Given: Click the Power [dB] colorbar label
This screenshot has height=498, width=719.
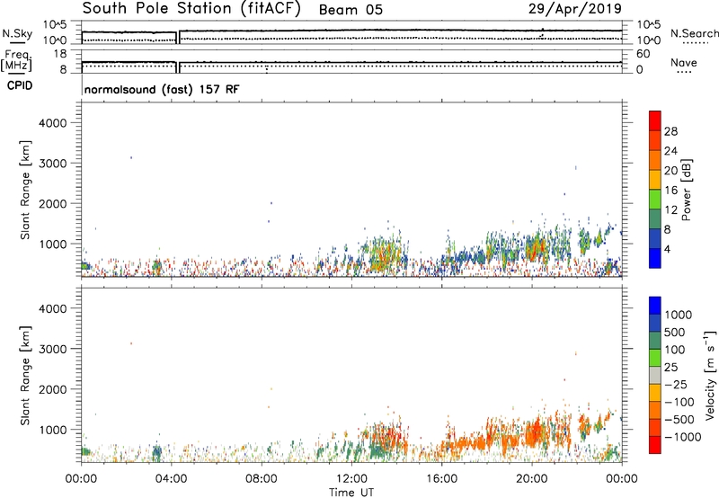Looking at the screenshot, I should click(x=687, y=190).
